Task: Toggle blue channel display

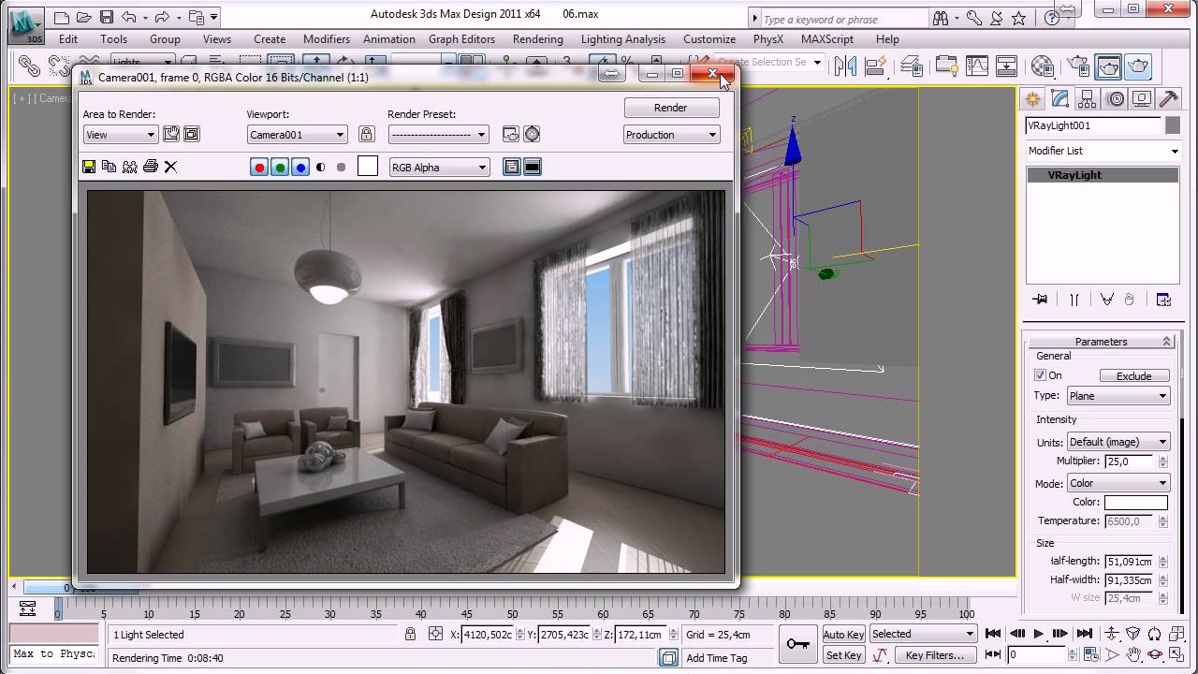Action: pos(300,168)
